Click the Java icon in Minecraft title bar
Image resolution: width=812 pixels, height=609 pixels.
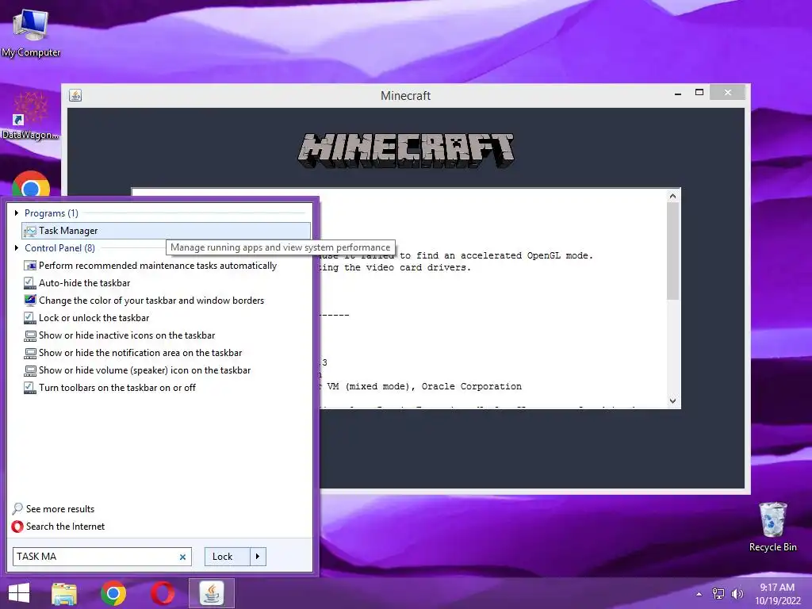click(75, 95)
